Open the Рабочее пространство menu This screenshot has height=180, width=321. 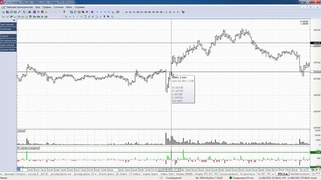[20, 7]
